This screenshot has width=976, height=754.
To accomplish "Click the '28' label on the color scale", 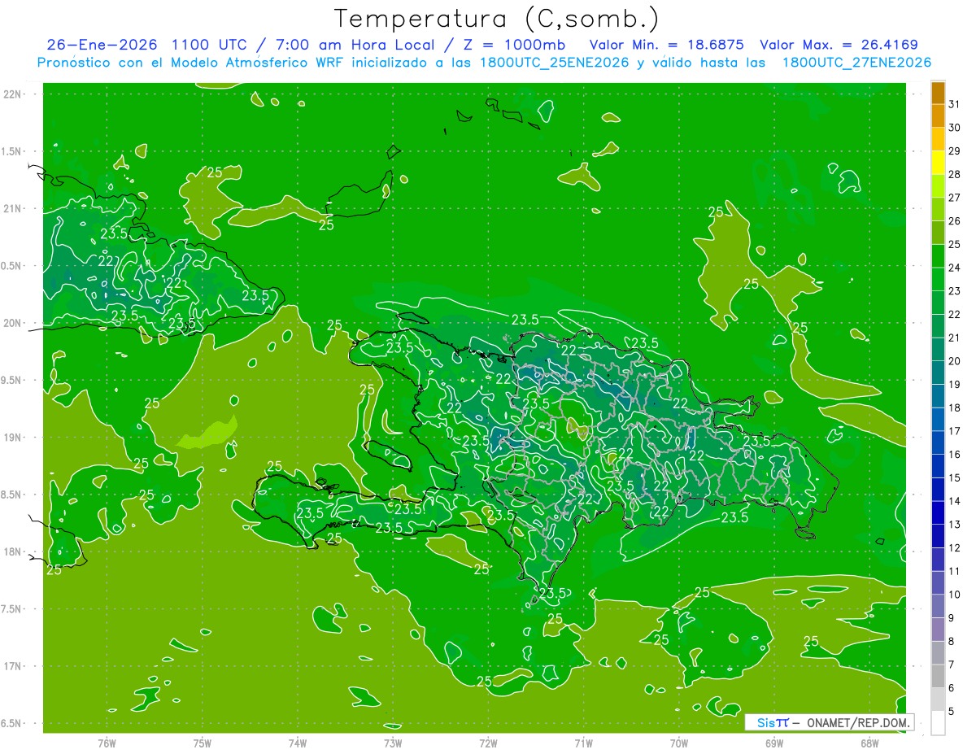I will pos(955,174).
